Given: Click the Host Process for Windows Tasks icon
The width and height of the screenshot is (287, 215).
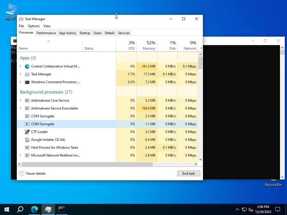Looking at the screenshot, I should pyautogui.click(x=27, y=148).
